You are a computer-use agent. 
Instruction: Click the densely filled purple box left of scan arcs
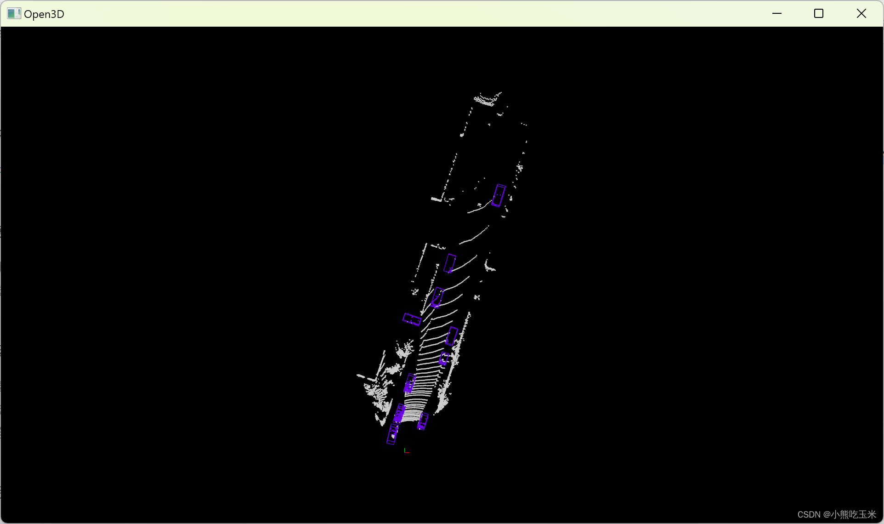(x=399, y=413)
